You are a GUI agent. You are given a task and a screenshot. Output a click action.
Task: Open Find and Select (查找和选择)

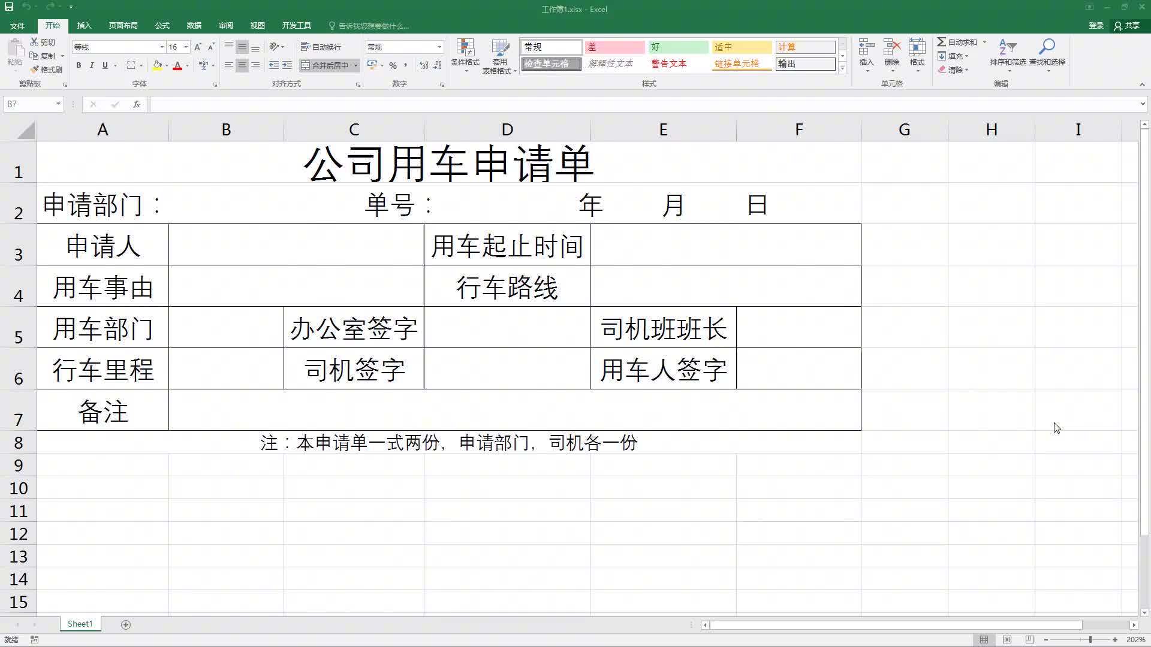click(1047, 55)
